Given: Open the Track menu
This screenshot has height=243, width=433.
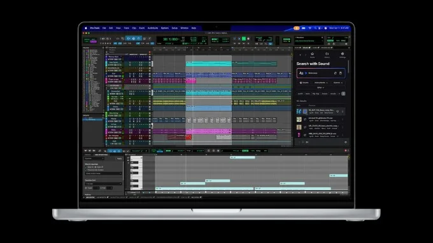Looking at the screenshot, I should coord(127,28).
